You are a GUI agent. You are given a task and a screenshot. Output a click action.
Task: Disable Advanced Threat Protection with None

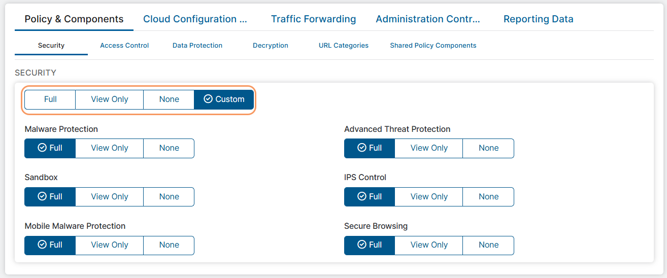(488, 148)
